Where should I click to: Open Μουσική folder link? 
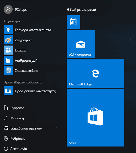17,118
